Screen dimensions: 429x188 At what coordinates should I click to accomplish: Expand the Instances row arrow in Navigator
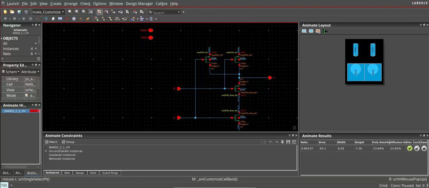(x=36, y=49)
